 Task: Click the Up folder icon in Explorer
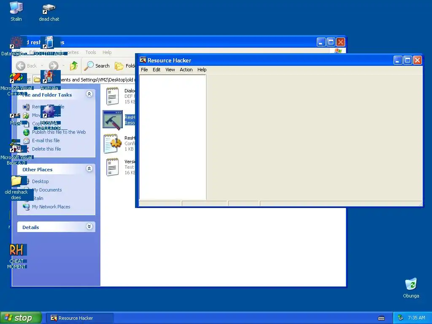click(x=73, y=65)
